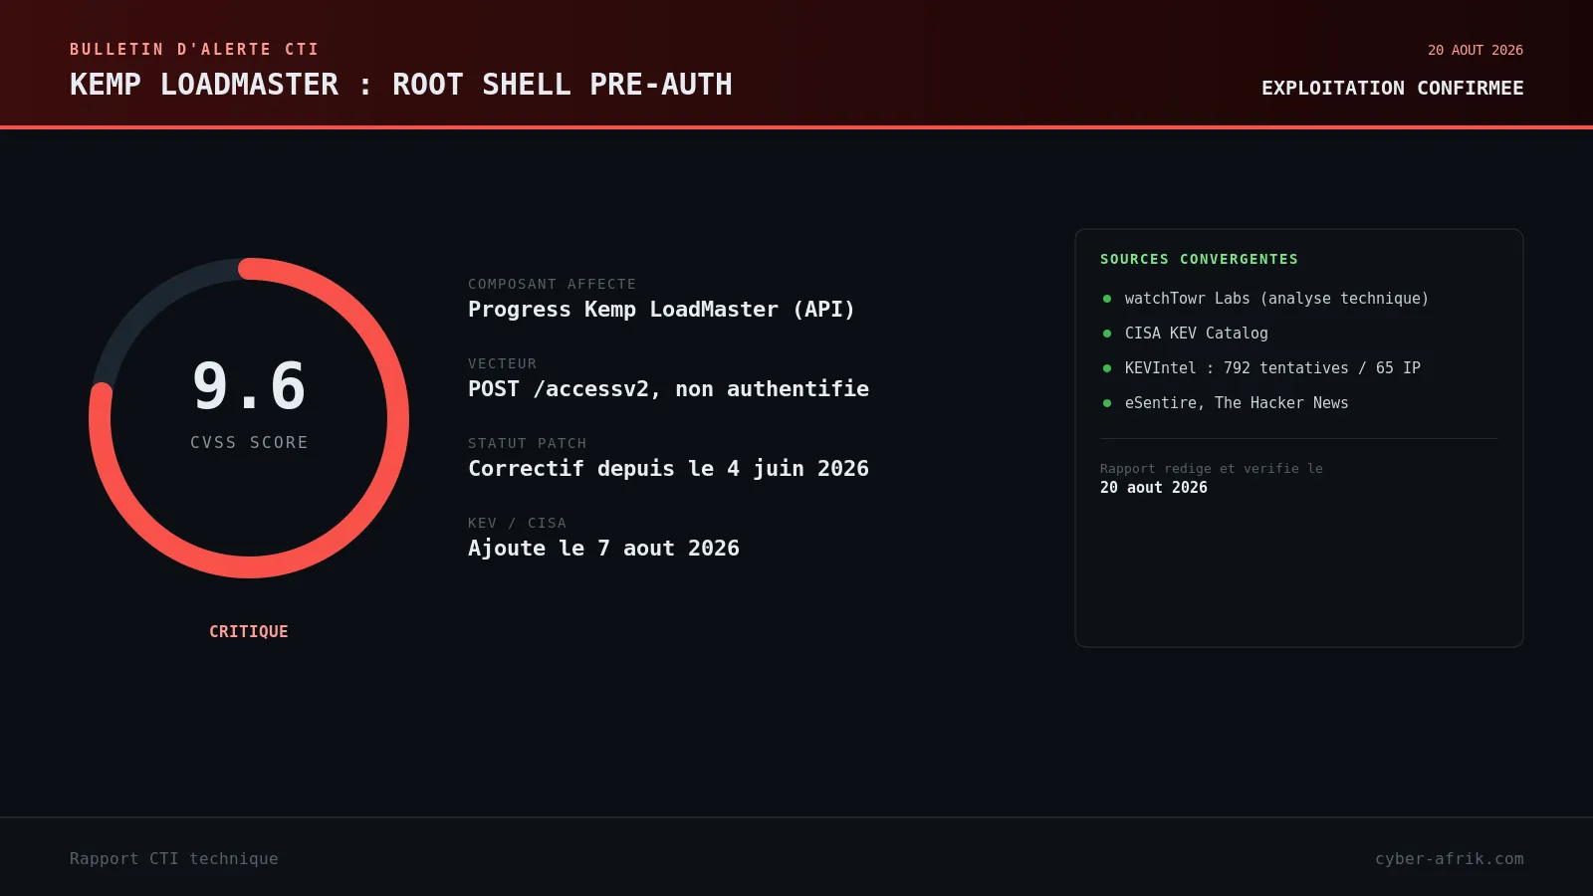
Task: Open the cyber-afrik.com footer link
Action: (1449, 858)
